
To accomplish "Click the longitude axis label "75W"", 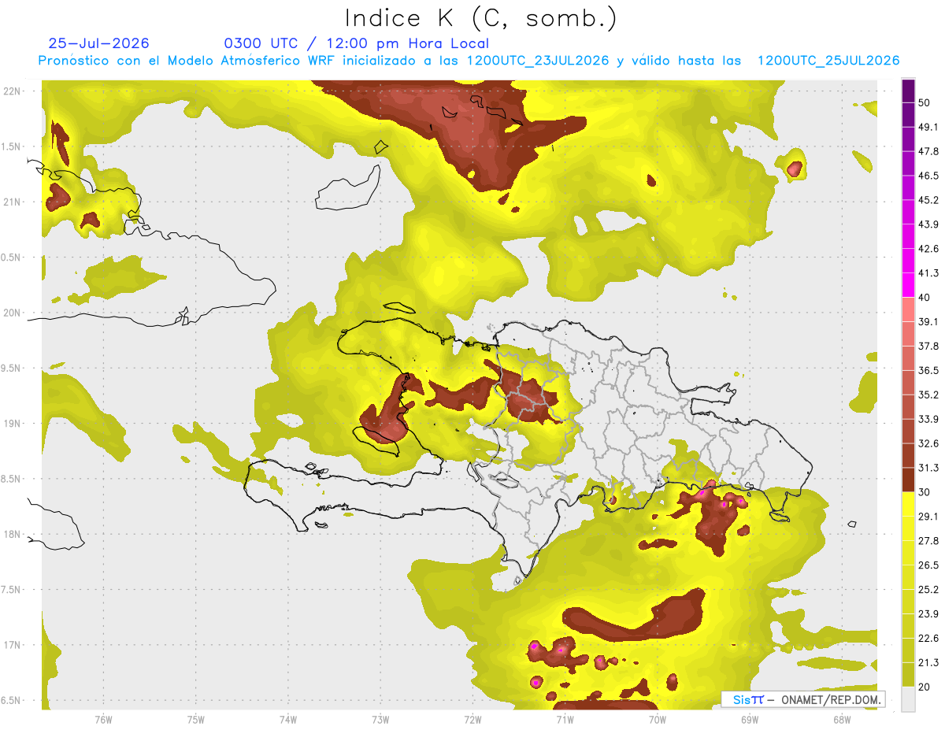I will (x=196, y=720).
